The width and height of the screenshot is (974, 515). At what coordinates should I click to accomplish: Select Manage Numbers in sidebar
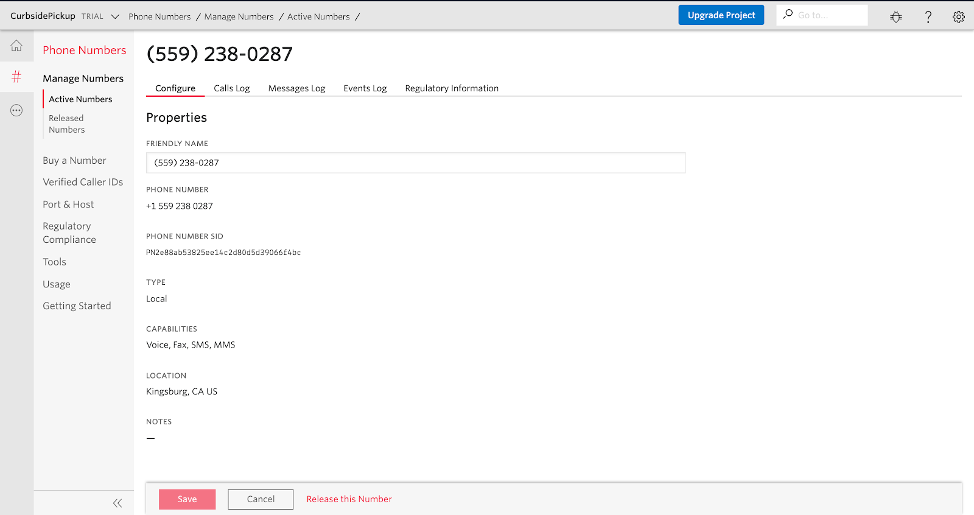point(83,79)
